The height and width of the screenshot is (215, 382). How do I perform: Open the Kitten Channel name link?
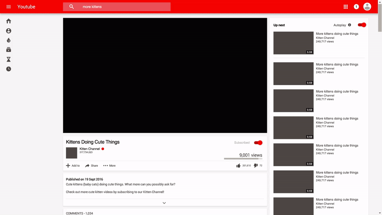click(89, 149)
